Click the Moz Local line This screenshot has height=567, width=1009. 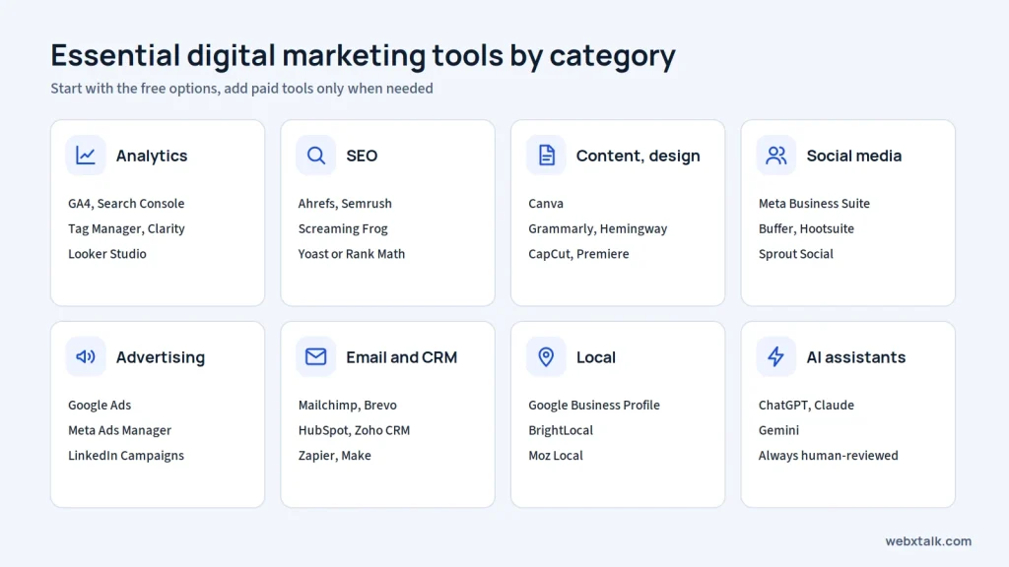click(x=556, y=455)
